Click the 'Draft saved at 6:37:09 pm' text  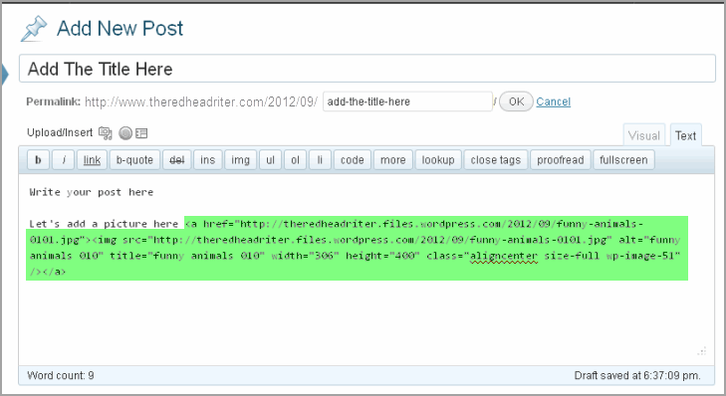pos(637,376)
